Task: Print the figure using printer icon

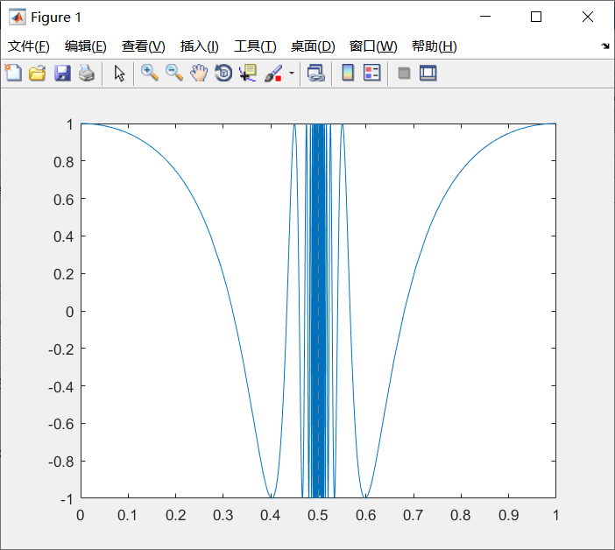Action: pyautogui.click(x=87, y=73)
